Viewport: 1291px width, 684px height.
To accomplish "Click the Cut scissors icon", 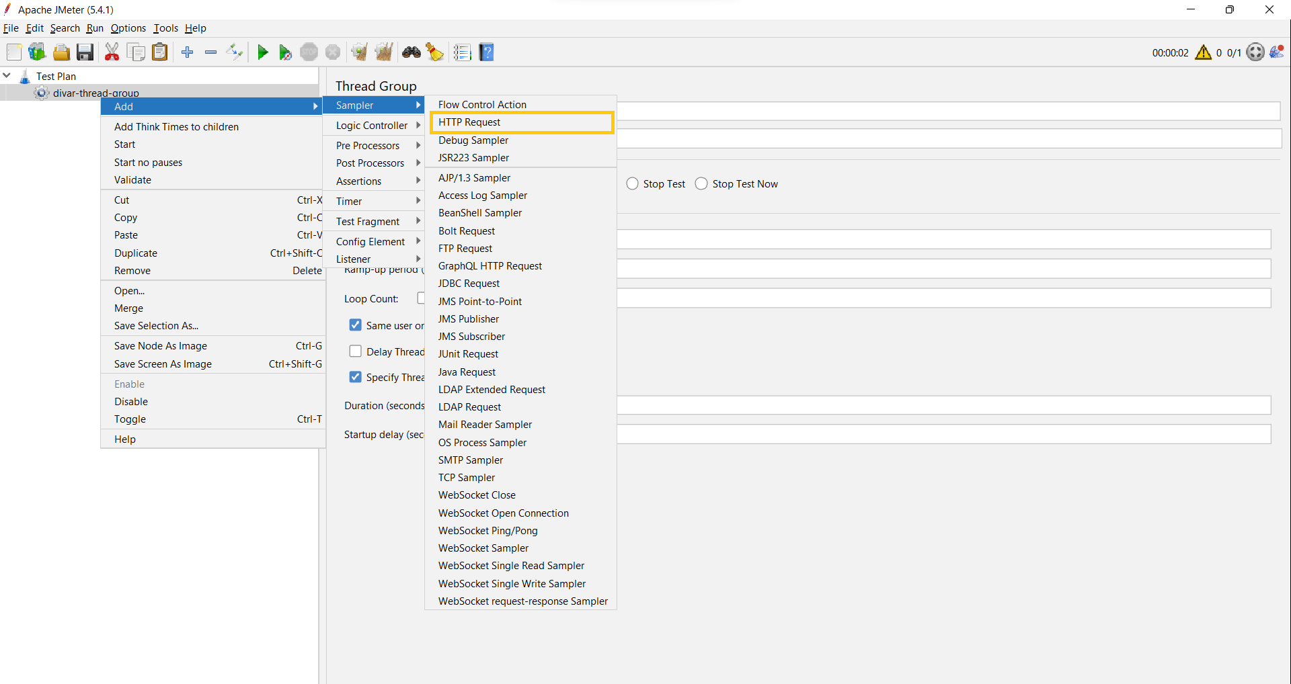I will point(112,52).
